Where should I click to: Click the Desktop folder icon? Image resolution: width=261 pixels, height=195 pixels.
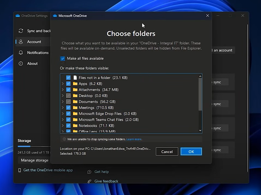click(75, 96)
